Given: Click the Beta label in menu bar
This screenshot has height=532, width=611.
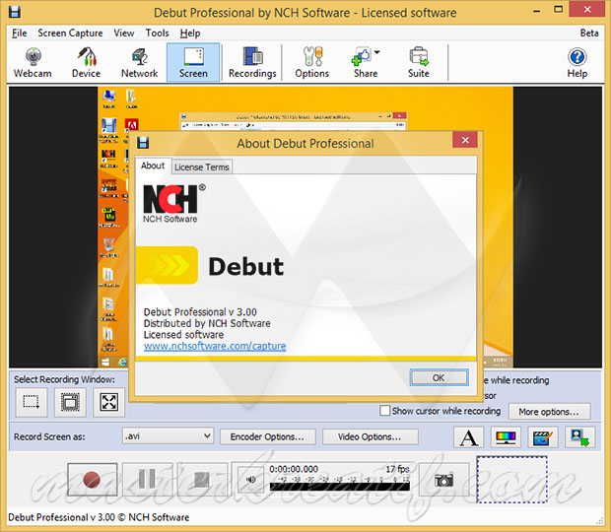Looking at the screenshot, I should 588,33.
